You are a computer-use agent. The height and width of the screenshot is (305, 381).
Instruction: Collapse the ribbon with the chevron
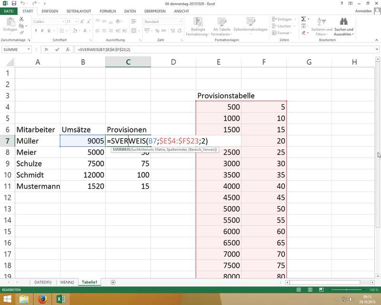[x=377, y=41]
